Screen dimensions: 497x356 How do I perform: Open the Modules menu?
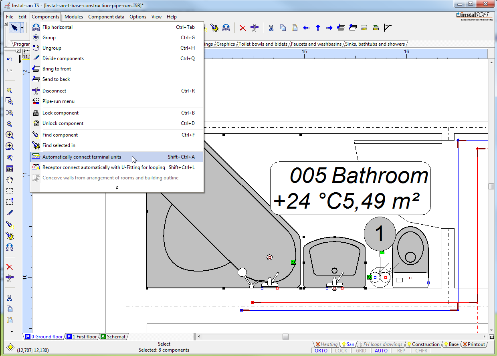[74, 17]
